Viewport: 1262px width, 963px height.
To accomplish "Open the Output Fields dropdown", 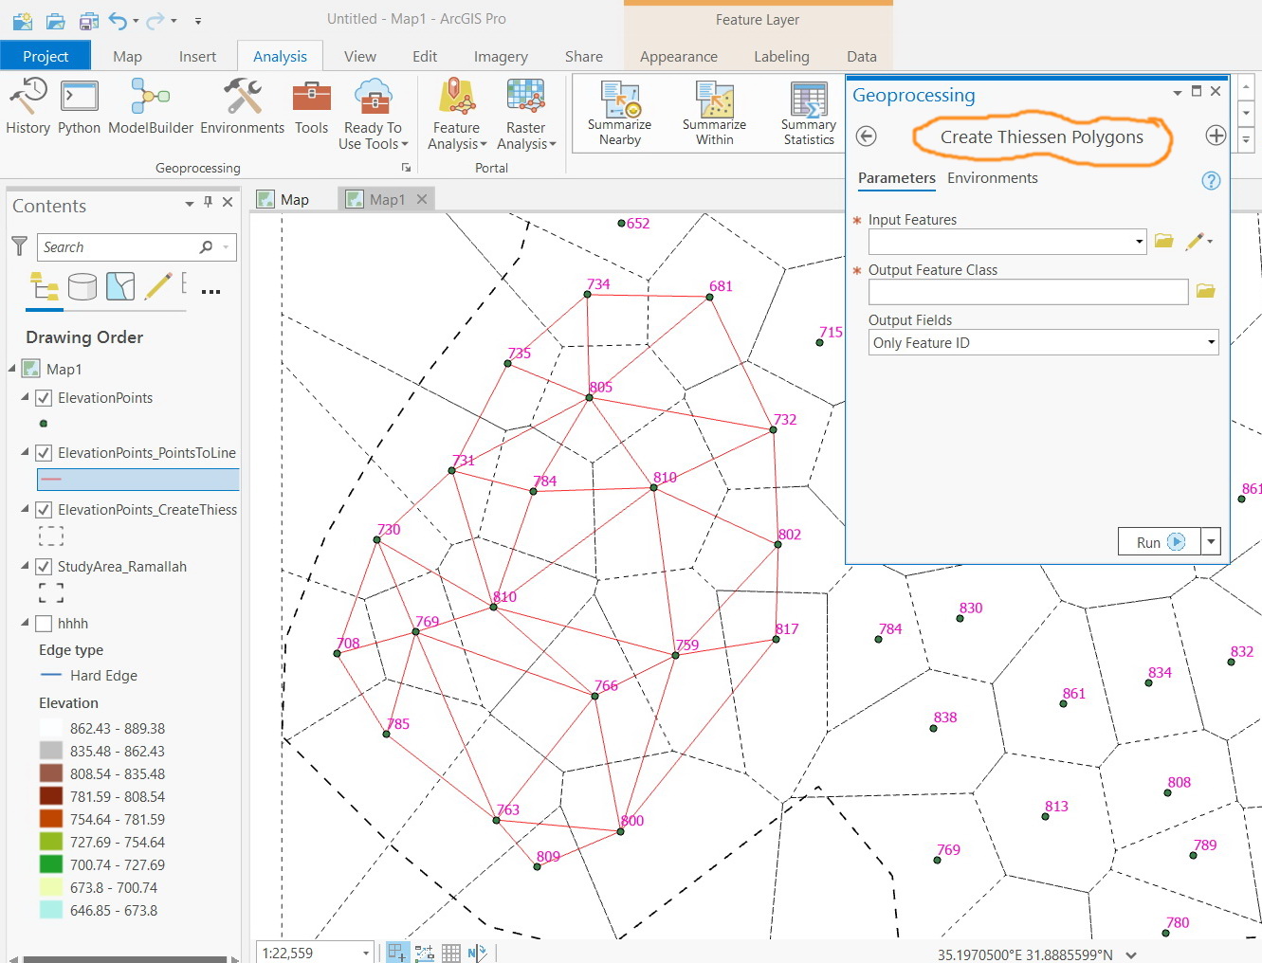I will pos(1211,343).
